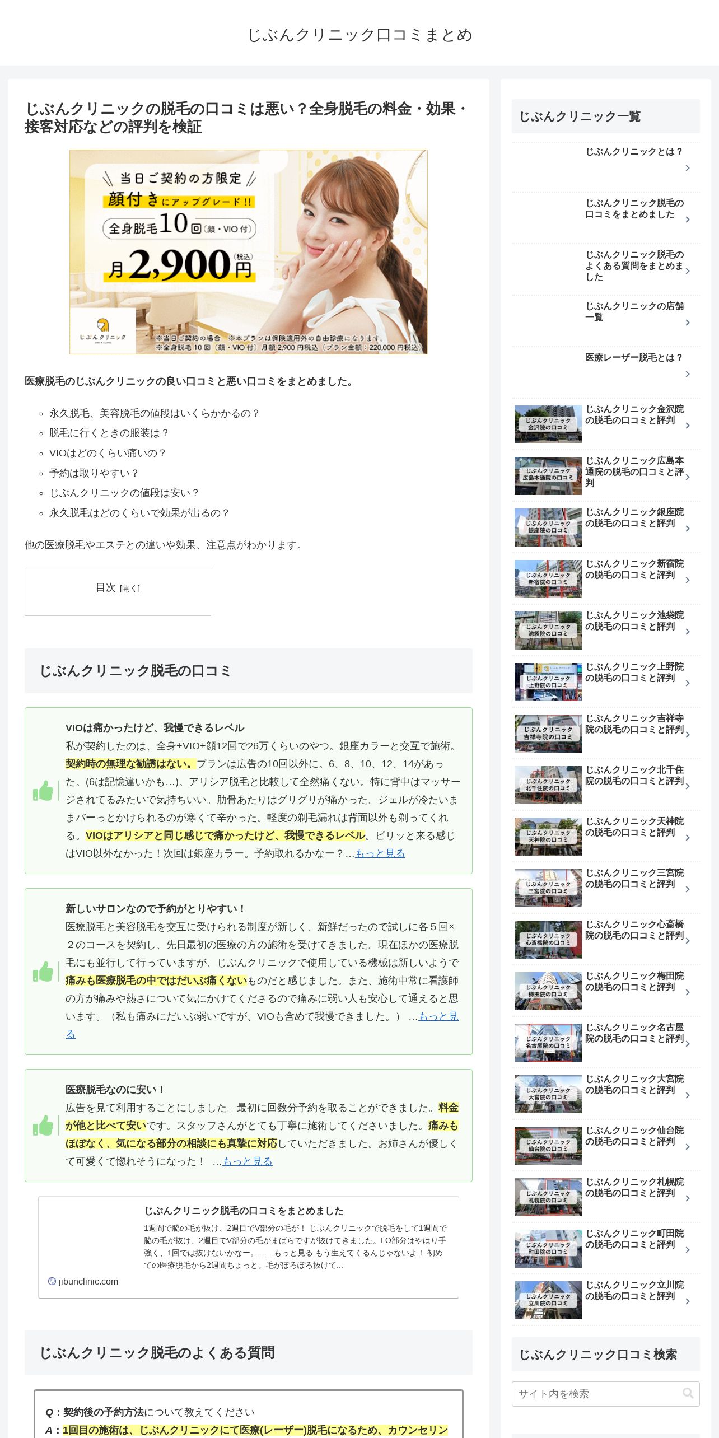
Task: Click the 仙台院の口コミ thumbnail
Action: pyautogui.click(x=548, y=1146)
